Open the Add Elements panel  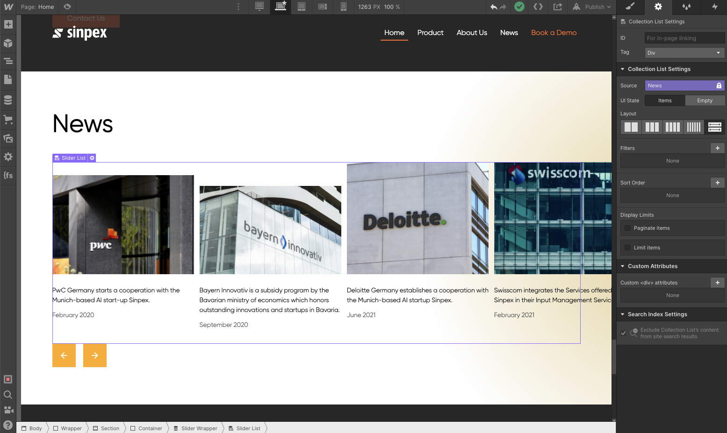[8, 24]
